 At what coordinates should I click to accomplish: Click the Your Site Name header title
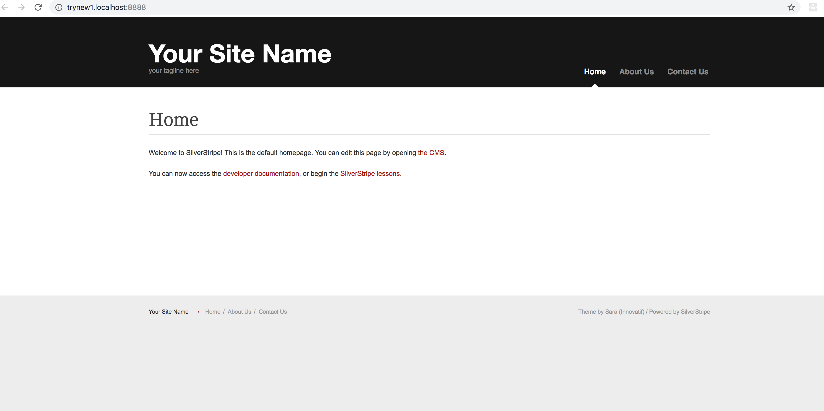[x=240, y=54]
